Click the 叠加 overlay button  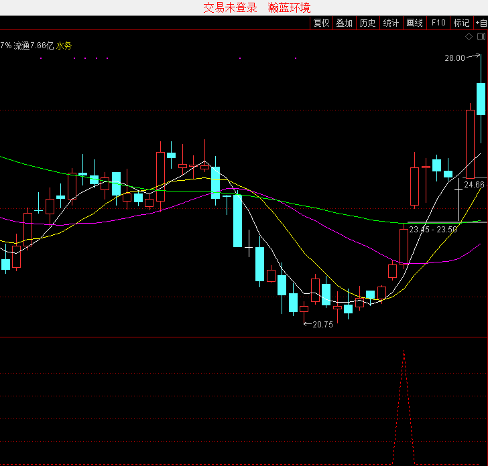pos(344,23)
